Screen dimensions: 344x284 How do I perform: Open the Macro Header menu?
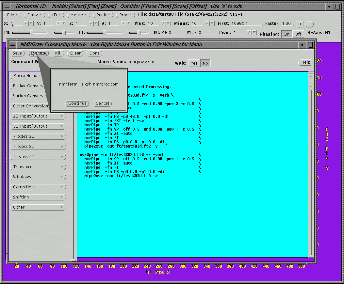[26, 76]
